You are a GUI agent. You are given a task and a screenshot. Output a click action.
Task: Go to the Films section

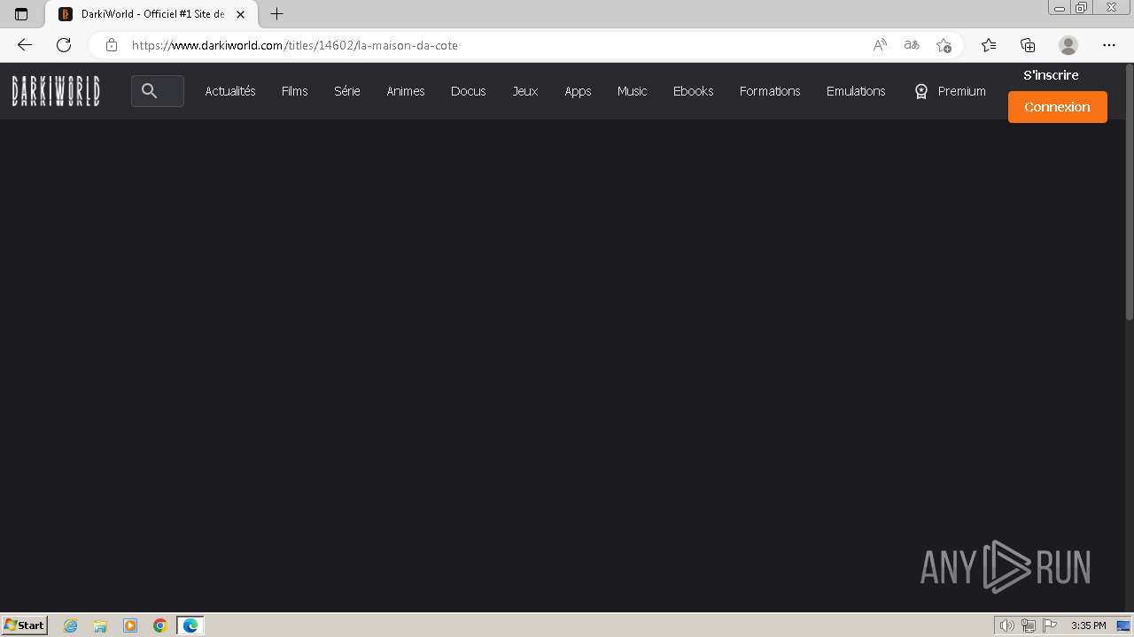click(x=295, y=91)
